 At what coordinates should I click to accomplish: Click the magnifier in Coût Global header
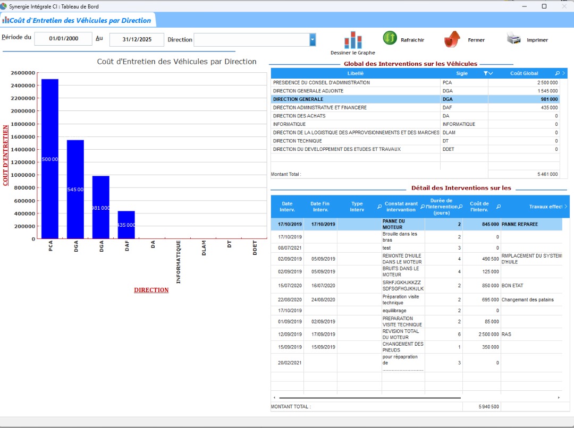click(x=557, y=73)
